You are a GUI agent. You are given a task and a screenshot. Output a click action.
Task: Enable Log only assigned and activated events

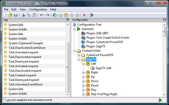(x=4, y=100)
